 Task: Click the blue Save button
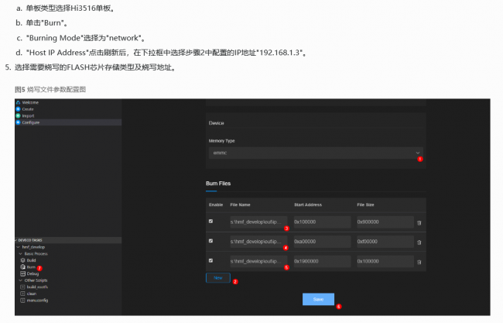pos(318,299)
